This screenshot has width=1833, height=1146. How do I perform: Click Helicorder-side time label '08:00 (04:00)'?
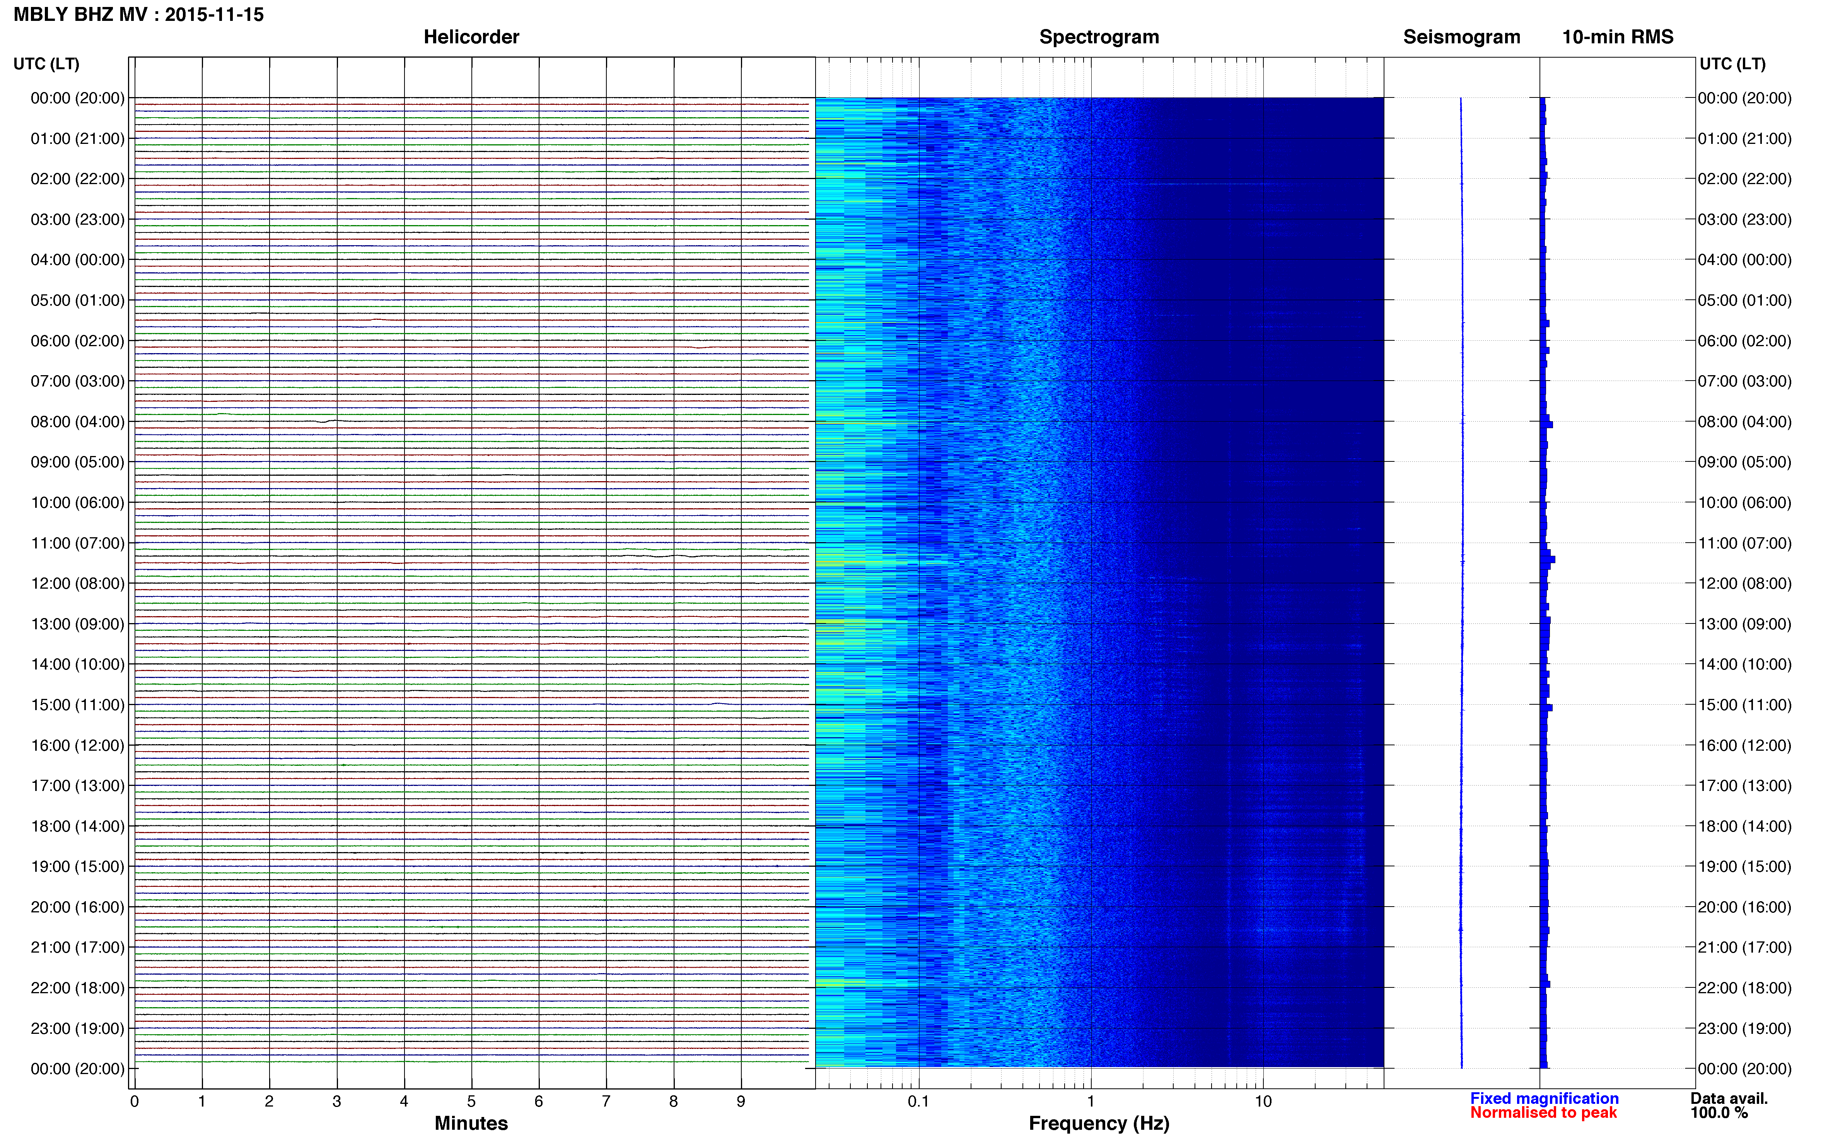(77, 422)
